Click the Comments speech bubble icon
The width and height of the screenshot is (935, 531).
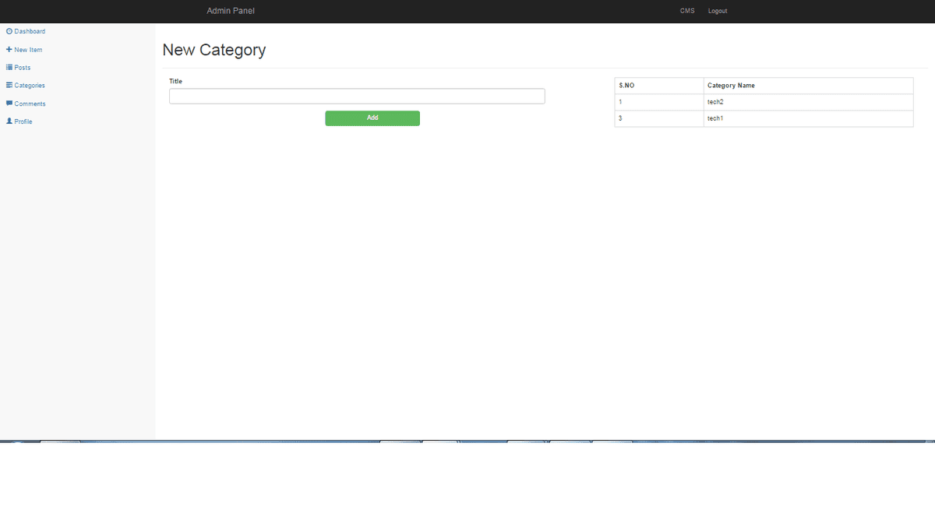click(9, 104)
